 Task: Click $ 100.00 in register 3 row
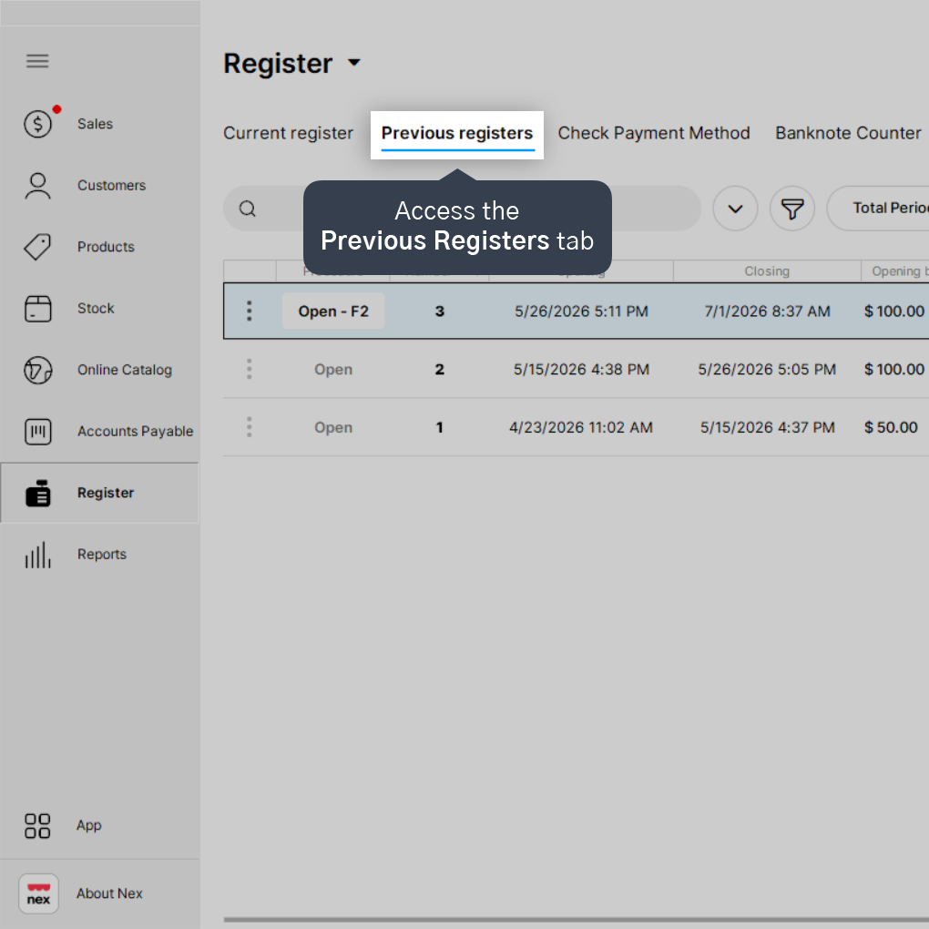[x=893, y=311]
